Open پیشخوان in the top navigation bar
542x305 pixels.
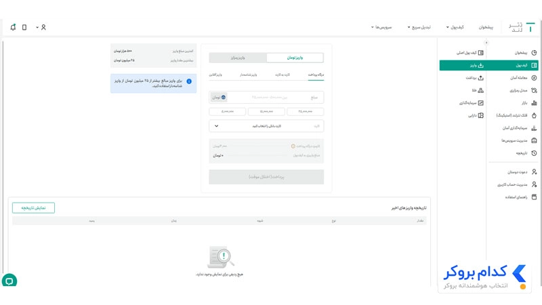pos(486,27)
